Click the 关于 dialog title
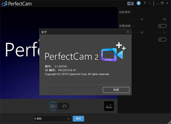 point(44,32)
